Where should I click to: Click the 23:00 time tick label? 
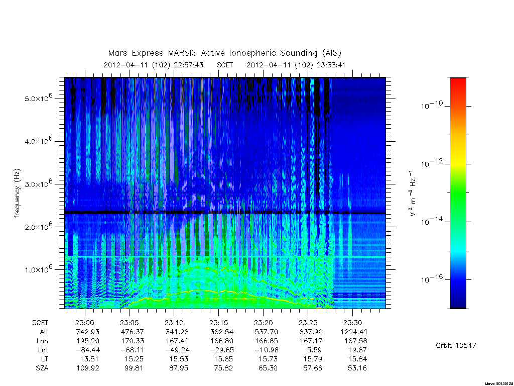[85, 323]
